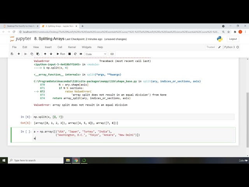Click the Jupyter logo

click(21, 39)
